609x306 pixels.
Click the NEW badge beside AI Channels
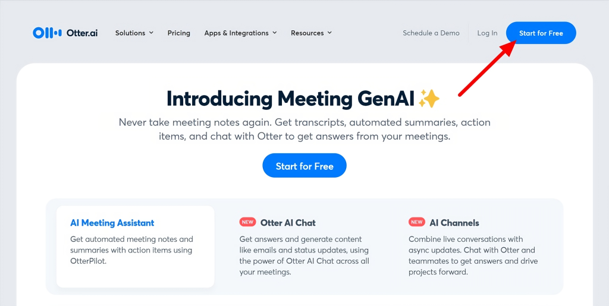point(417,222)
